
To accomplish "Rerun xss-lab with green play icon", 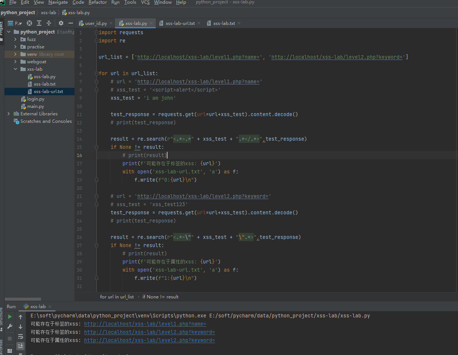I will 10,317.
